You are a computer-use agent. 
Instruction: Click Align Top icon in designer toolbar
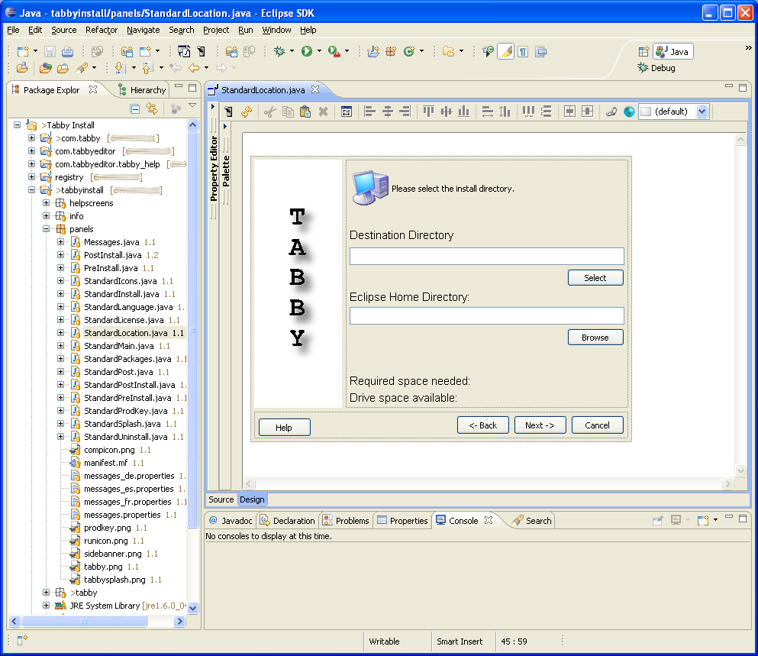click(428, 111)
